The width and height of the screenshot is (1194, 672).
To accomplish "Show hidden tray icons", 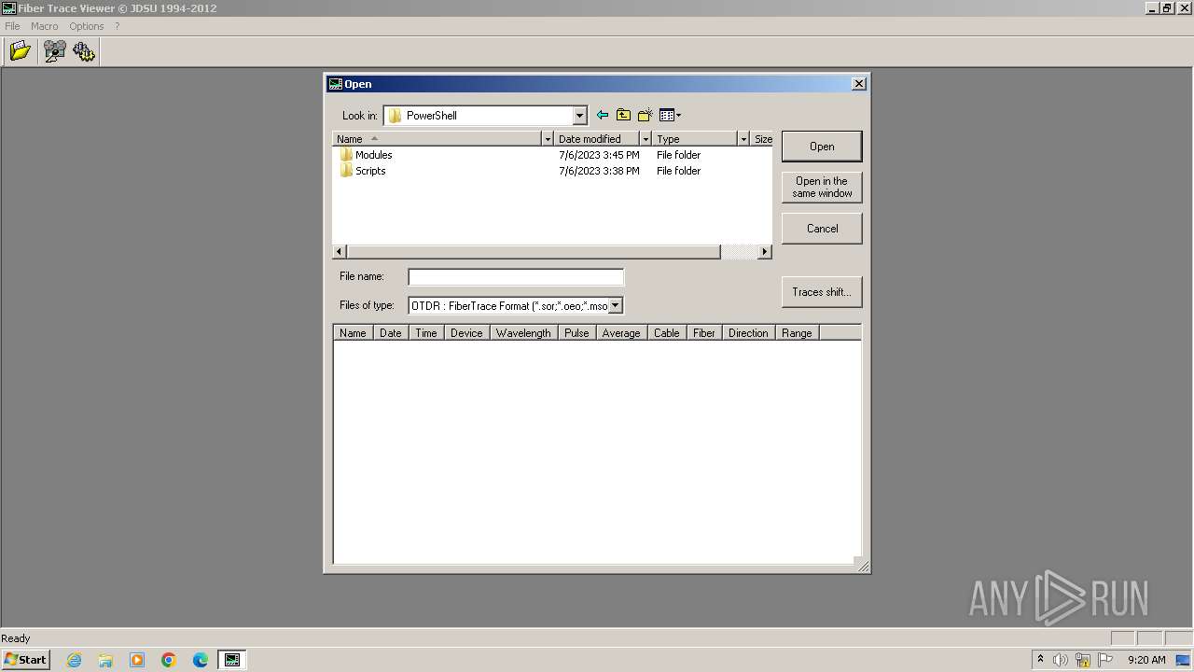I will pos(1040,660).
